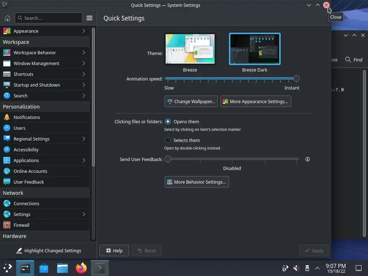
Task: Click the Users icon
Action: click(6, 128)
